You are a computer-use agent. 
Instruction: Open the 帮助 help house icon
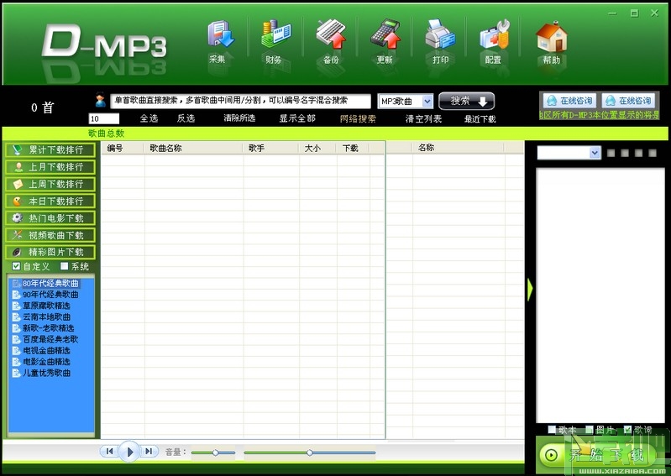point(551,42)
